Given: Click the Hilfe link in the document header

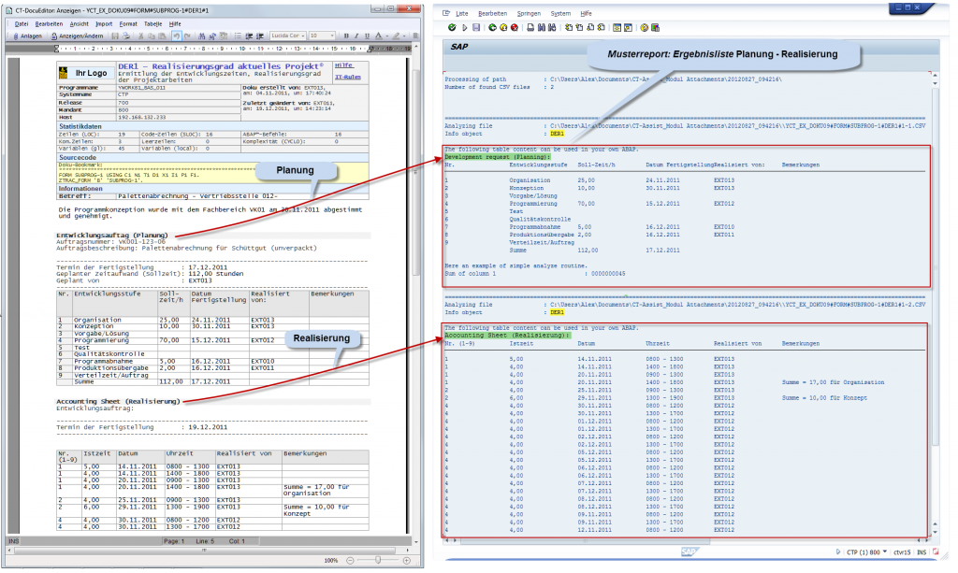Looking at the screenshot, I should 345,66.
